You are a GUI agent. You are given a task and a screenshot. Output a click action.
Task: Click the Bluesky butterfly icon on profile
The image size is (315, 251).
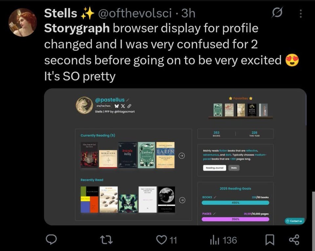(x=116, y=106)
